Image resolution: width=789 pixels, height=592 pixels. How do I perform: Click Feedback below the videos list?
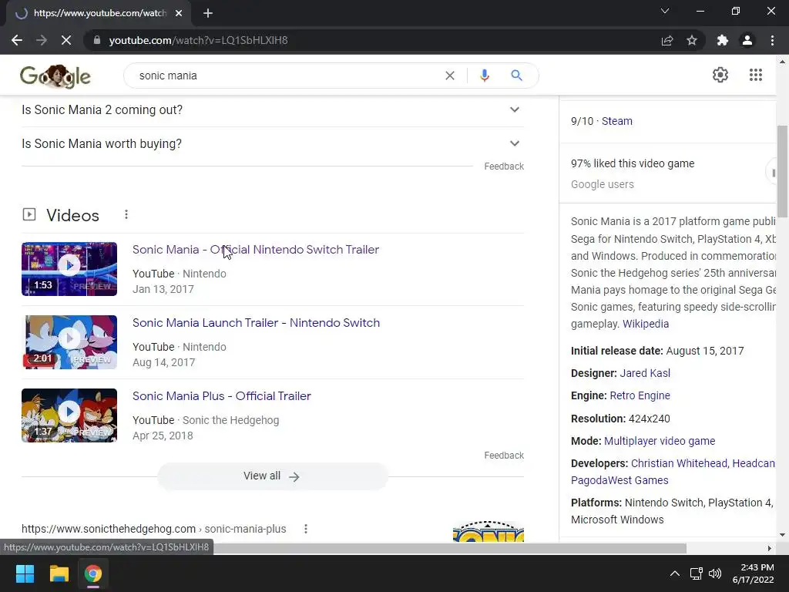tap(504, 455)
